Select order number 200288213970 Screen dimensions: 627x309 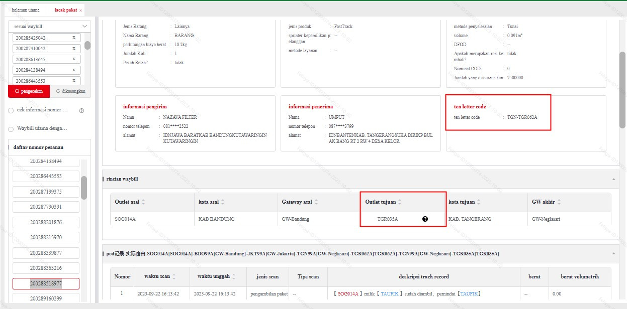click(x=46, y=237)
